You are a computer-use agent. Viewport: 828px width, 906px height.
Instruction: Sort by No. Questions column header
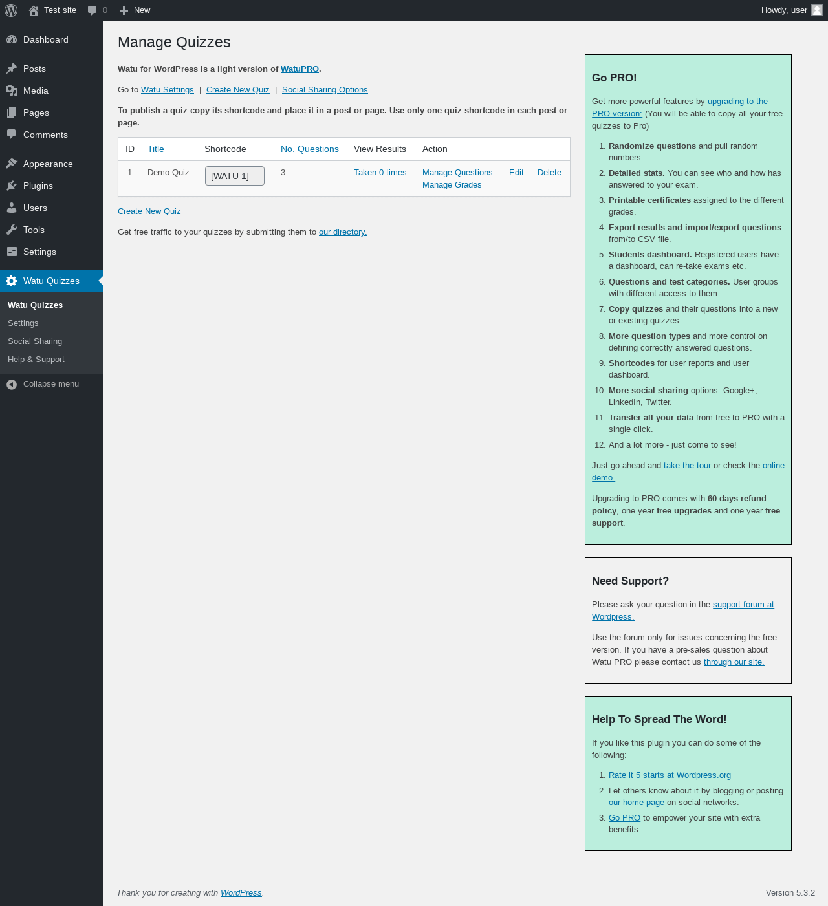[x=310, y=149]
